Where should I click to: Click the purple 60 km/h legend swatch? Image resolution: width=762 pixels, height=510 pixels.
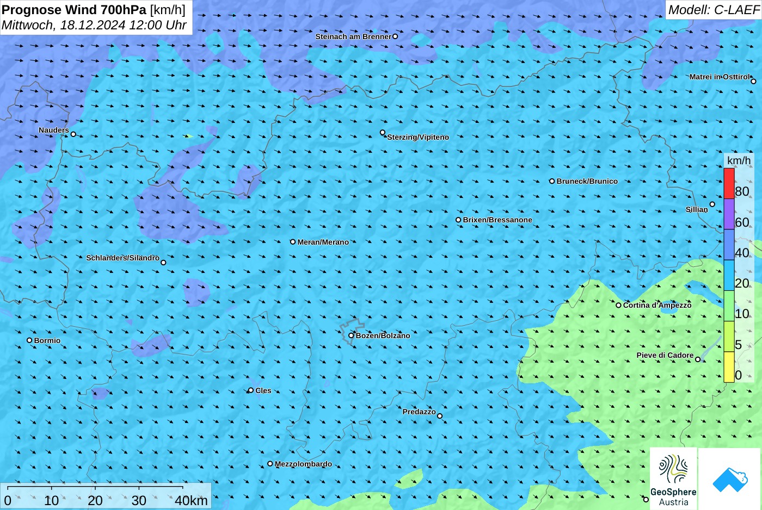tap(729, 214)
